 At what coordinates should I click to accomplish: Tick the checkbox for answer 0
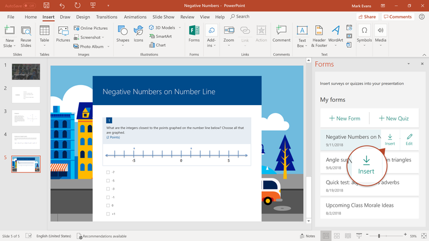pyautogui.click(x=108, y=205)
